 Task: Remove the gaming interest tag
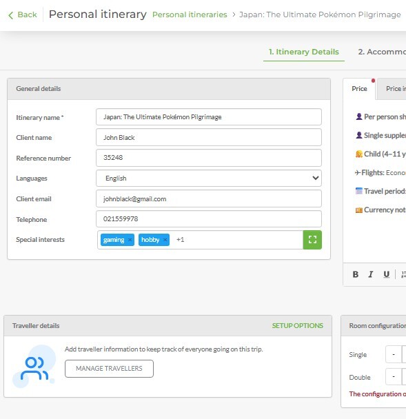(130, 240)
